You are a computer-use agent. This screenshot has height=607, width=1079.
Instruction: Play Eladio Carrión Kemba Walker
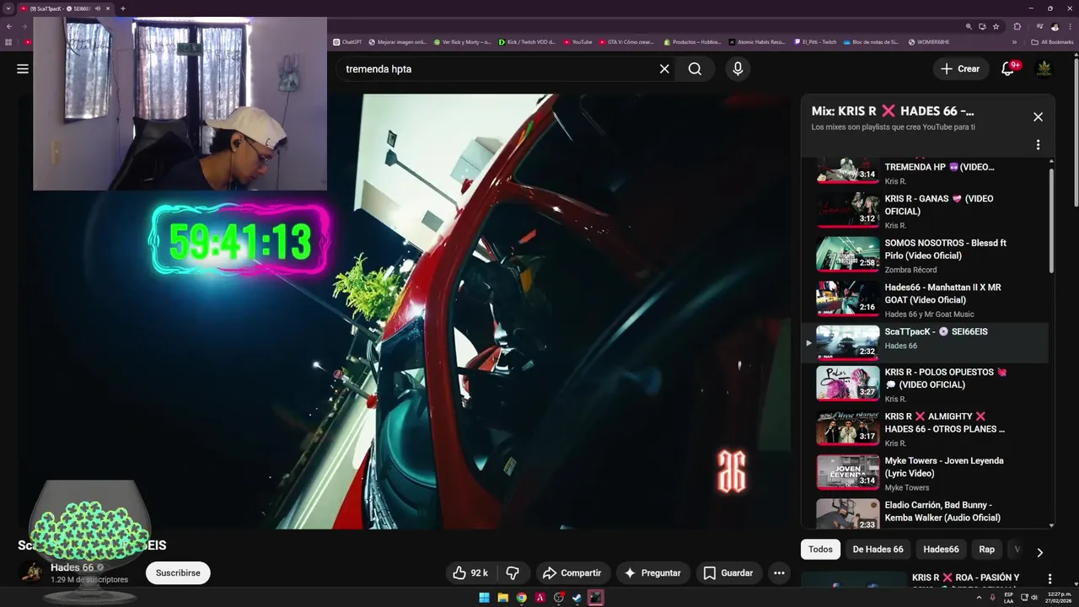(x=925, y=513)
